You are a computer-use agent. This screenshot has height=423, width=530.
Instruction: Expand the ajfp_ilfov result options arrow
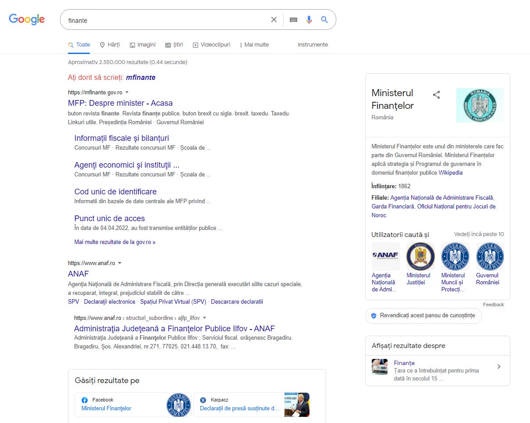(x=204, y=318)
